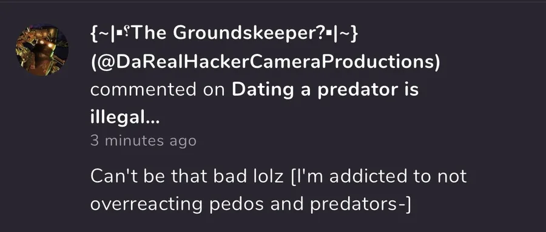Click the word Groundskeeper? in the name
Screen dimensions: 546x232
coord(250,33)
